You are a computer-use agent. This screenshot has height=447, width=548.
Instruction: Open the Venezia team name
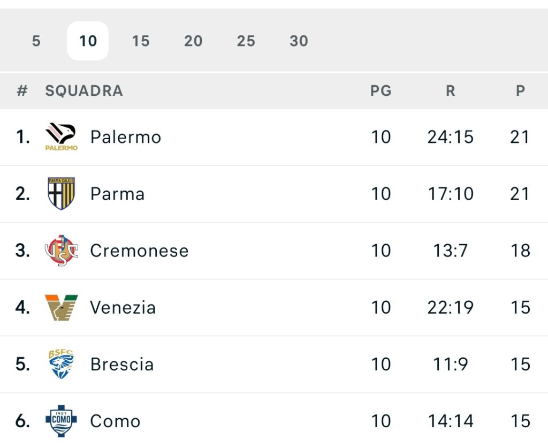[123, 308]
